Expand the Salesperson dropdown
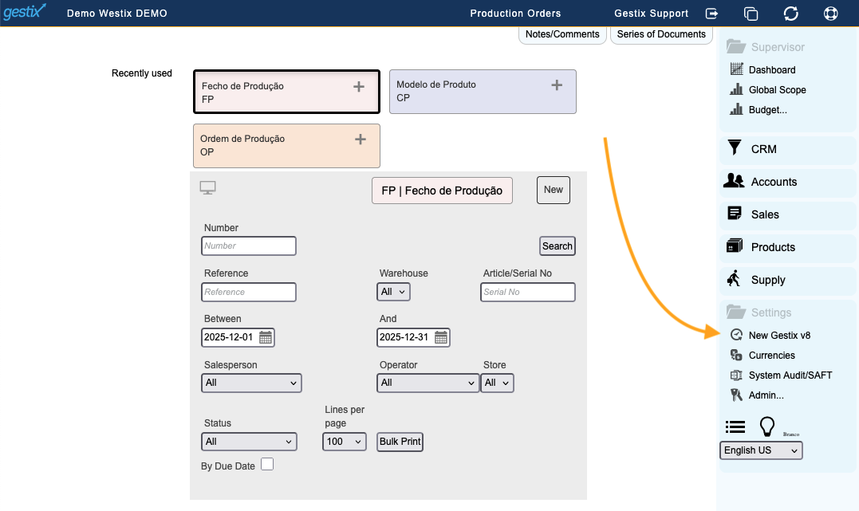The height and width of the screenshot is (511, 859). (x=251, y=383)
